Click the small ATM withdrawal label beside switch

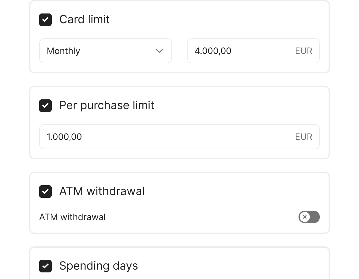tap(72, 217)
